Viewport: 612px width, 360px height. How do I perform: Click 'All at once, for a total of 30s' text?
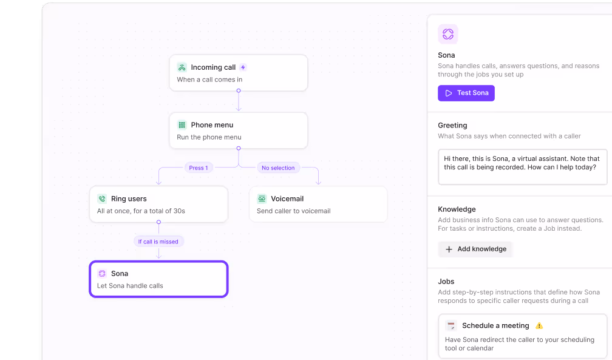(141, 211)
